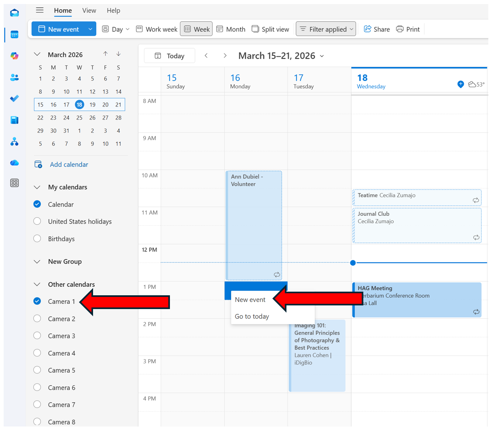494x433 pixels.
Task: Click the Print icon in toolbar
Action: pos(408,29)
